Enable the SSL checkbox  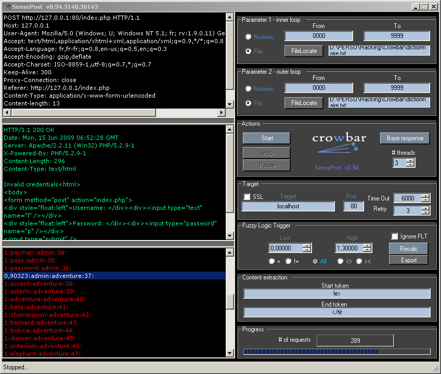[247, 197]
